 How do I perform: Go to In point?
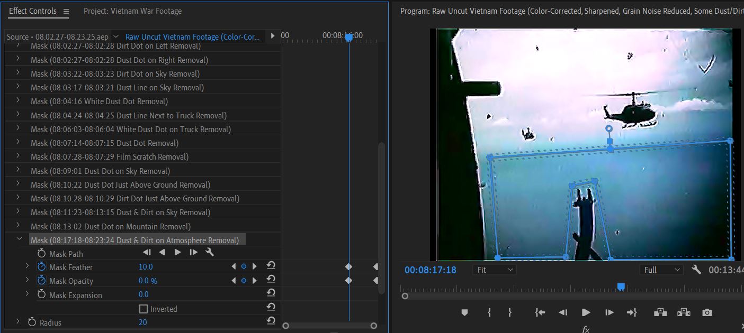540,312
